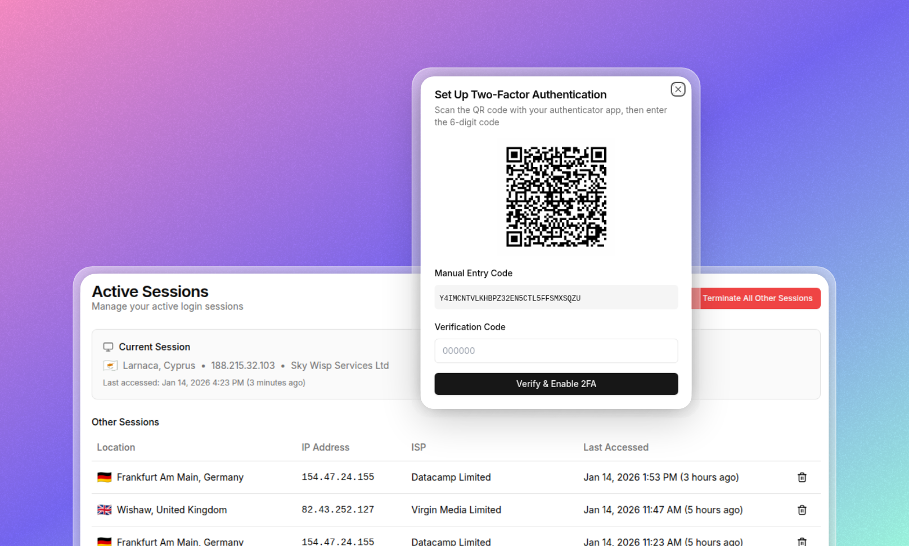The height and width of the screenshot is (546, 909).
Task: Click the X icon on the 2FA dialog
Action: [677, 89]
